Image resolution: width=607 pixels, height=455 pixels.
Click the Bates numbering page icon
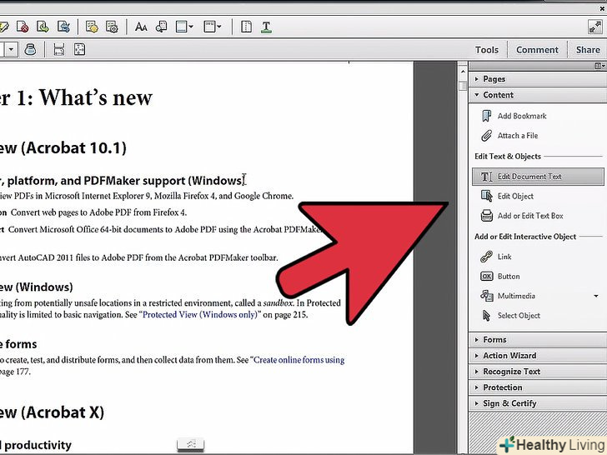tap(209, 27)
